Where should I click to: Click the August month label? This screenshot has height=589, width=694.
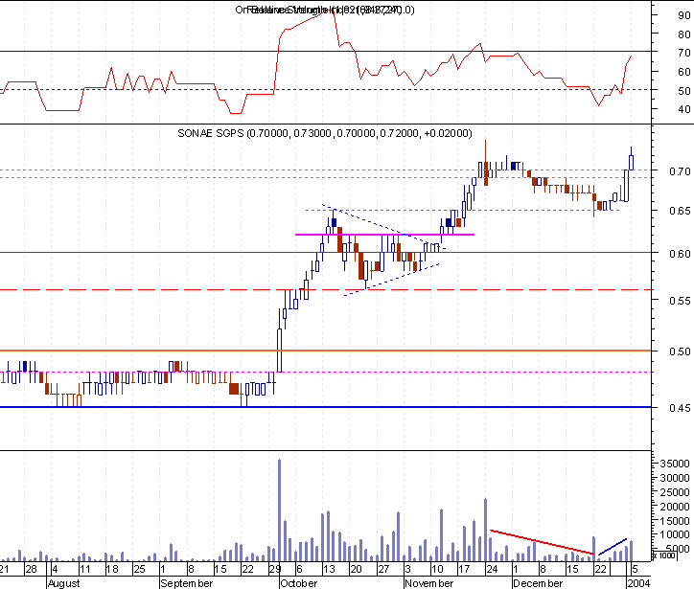(x=63, y=583)
